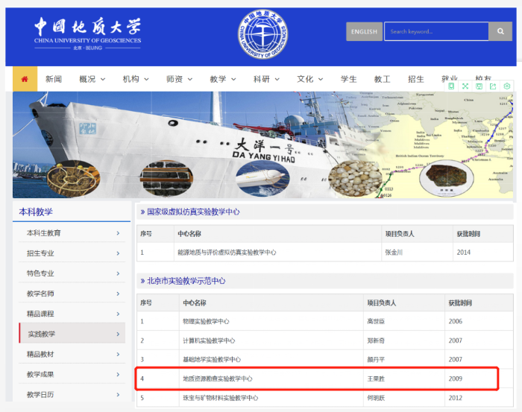Select 学生 in the navigation bar
The image size is (522, 412).
tap(349, 79)
